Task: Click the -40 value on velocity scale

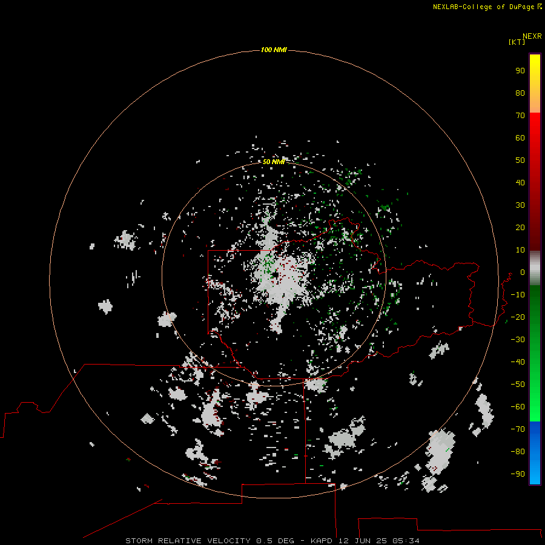Action: point(518,362)
